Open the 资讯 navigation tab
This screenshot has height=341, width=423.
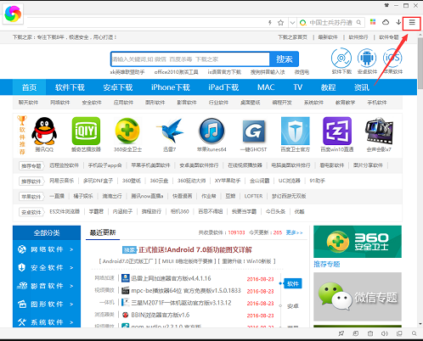[362, 87]
